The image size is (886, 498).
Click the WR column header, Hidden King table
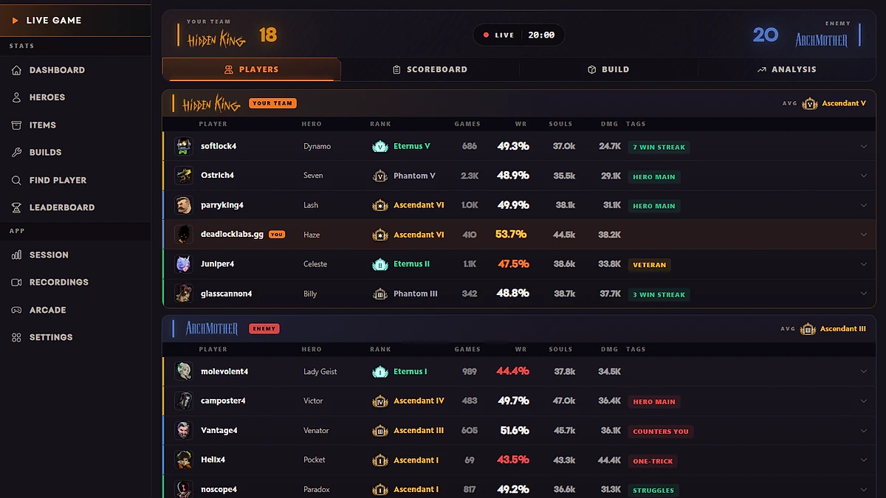[x=521, y=124]
